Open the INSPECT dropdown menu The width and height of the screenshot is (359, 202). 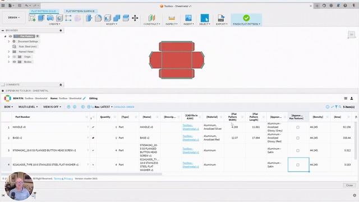172,24
